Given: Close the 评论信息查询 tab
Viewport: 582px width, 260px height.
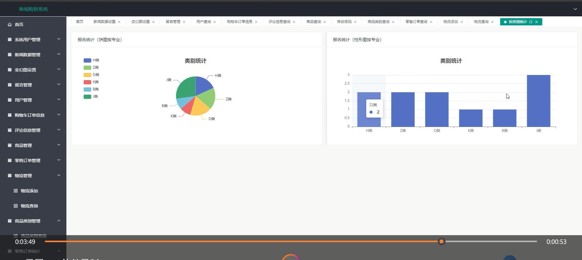Looking at the screenshot, I should (294, 22).
